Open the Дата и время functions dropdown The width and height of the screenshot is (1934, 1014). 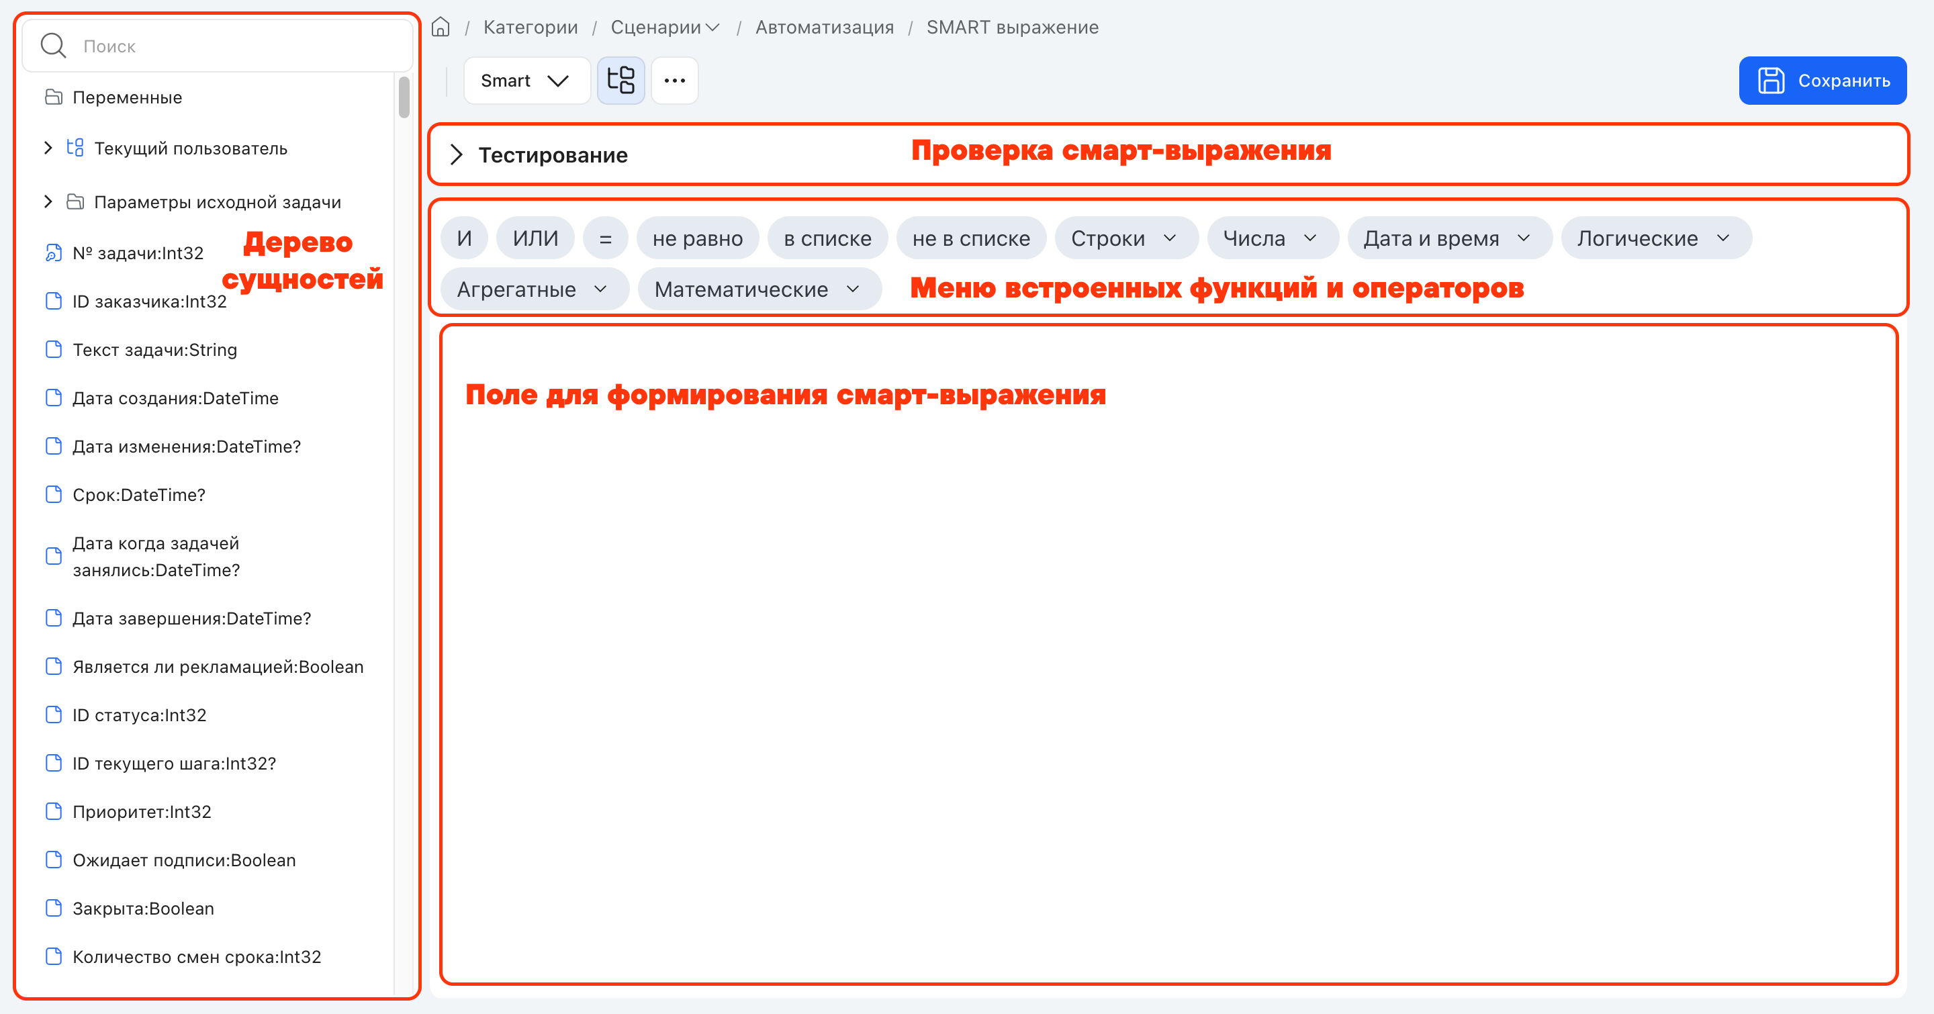(x=1448, y=238)
